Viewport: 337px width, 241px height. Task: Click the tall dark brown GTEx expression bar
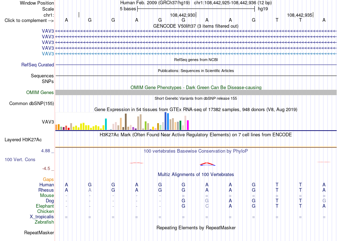tap(126, 122)
